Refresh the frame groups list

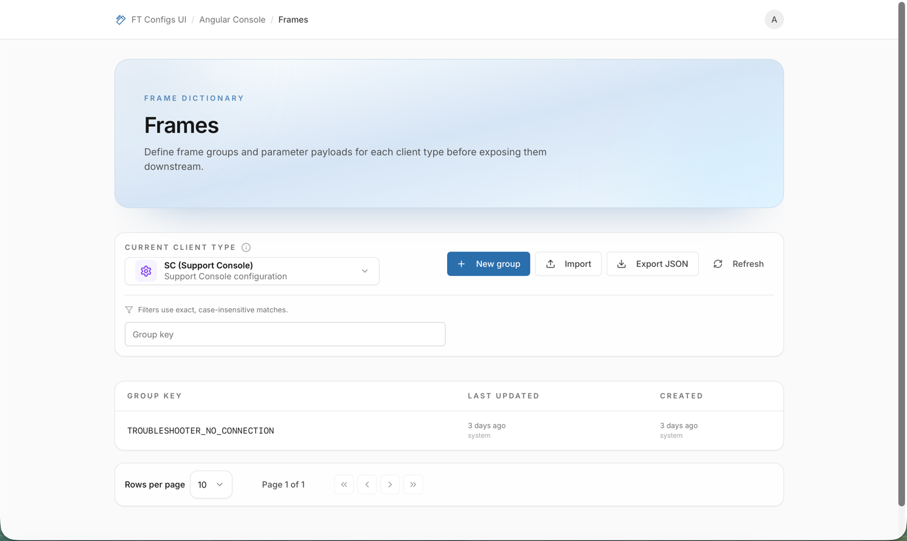coord(738,264)
